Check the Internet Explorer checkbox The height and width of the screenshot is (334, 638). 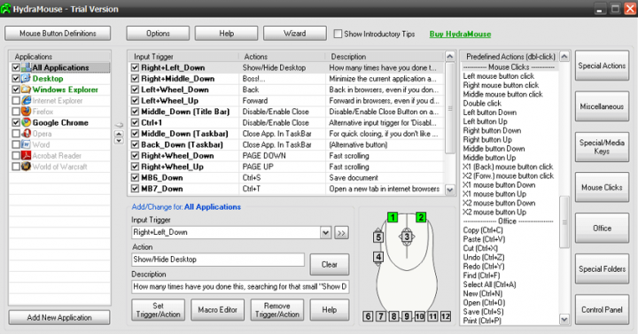[x=16, y=100]
